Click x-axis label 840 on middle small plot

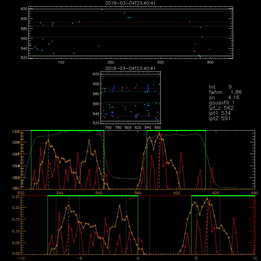pos(148,128)
